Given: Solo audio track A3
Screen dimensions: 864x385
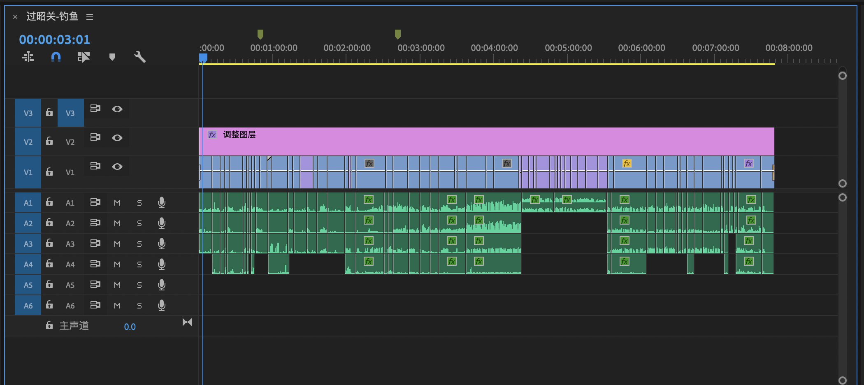Looking at the screenshot, I should [139, 244].
